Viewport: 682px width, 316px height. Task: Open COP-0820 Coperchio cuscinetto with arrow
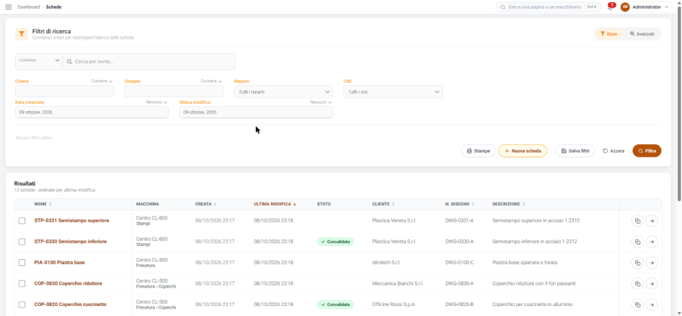651,304
